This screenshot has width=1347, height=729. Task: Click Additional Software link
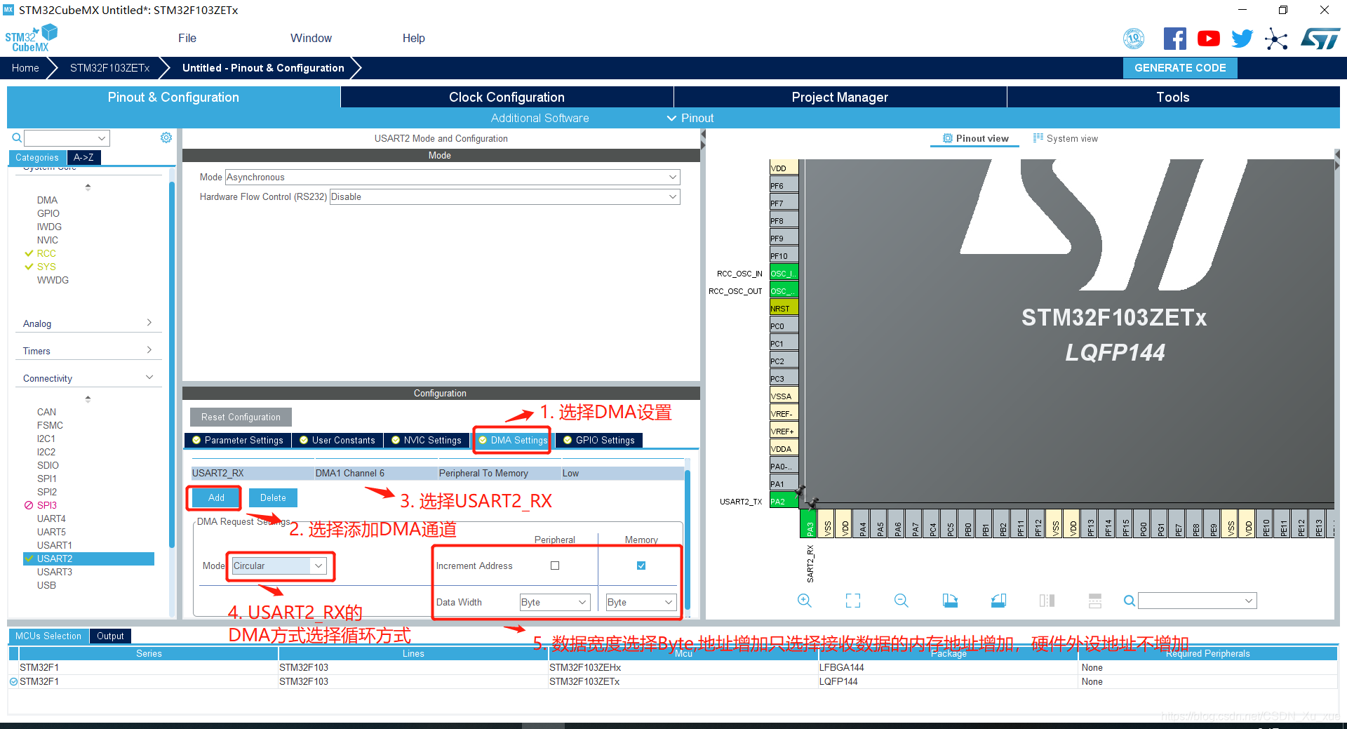[x=540, y=118]
